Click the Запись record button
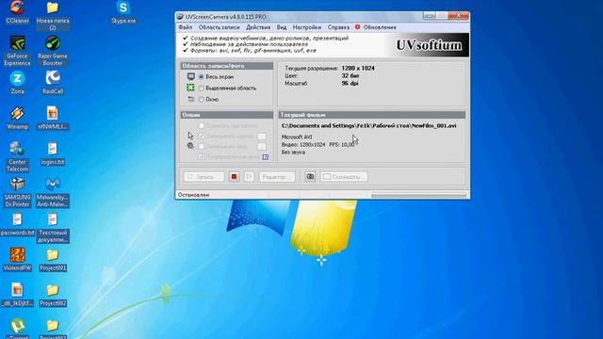This screenshot has height=339, width=603. click(204, 177)
